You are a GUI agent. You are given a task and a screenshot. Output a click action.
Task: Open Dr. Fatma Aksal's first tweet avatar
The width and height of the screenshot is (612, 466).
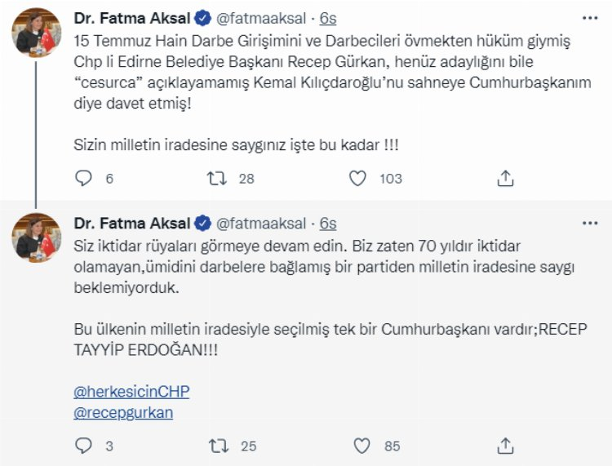point(37,33)
